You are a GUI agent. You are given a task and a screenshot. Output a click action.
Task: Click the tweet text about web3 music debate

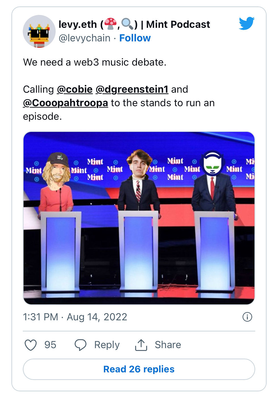[94, 62]
